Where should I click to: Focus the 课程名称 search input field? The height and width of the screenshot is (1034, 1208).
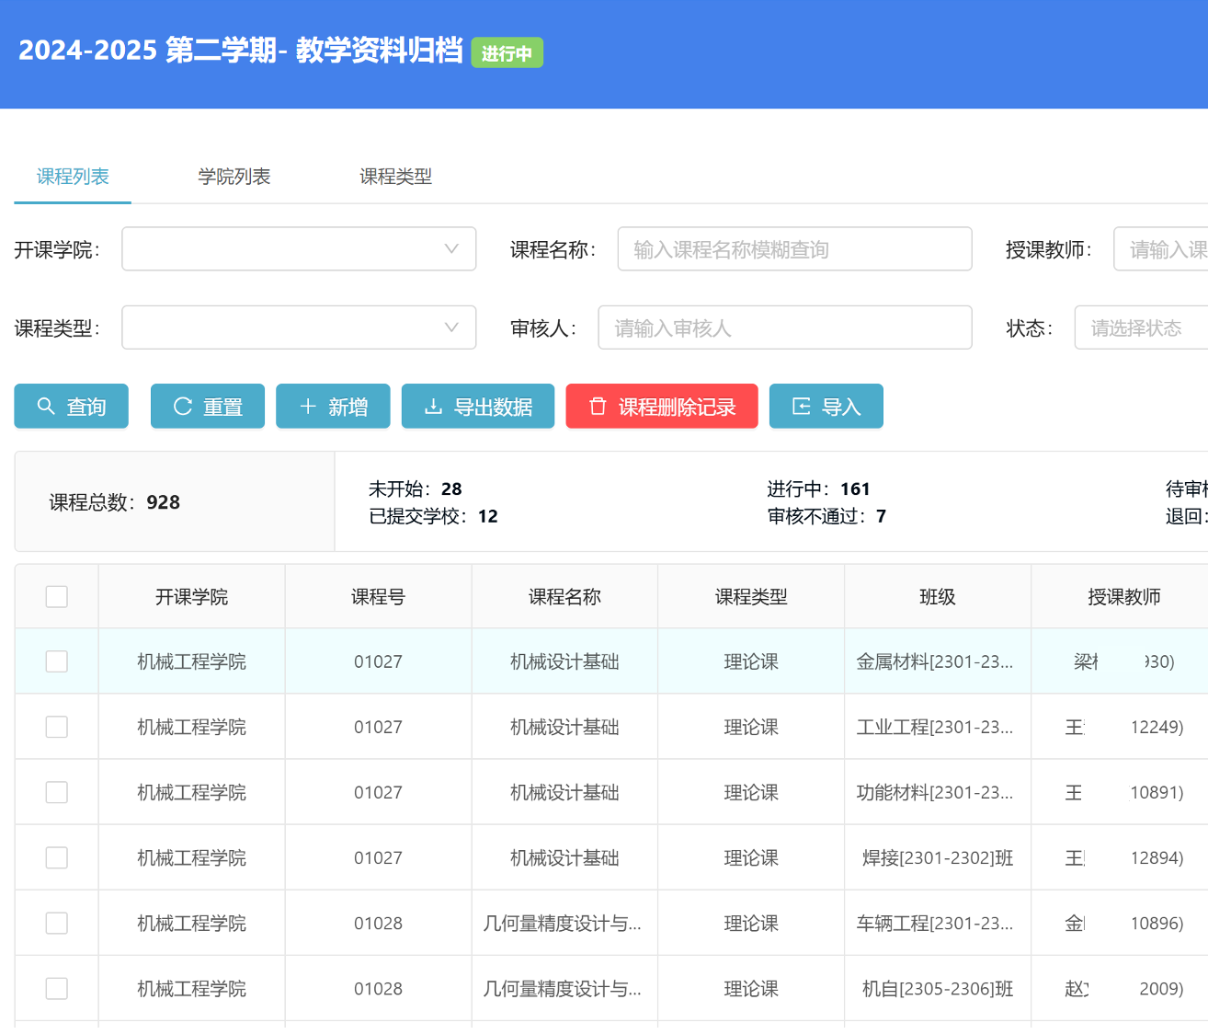794,249
